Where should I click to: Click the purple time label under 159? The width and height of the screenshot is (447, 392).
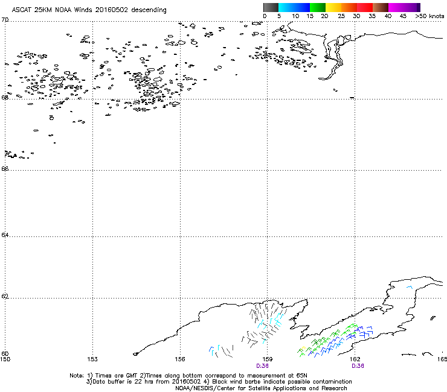(262, 366)
